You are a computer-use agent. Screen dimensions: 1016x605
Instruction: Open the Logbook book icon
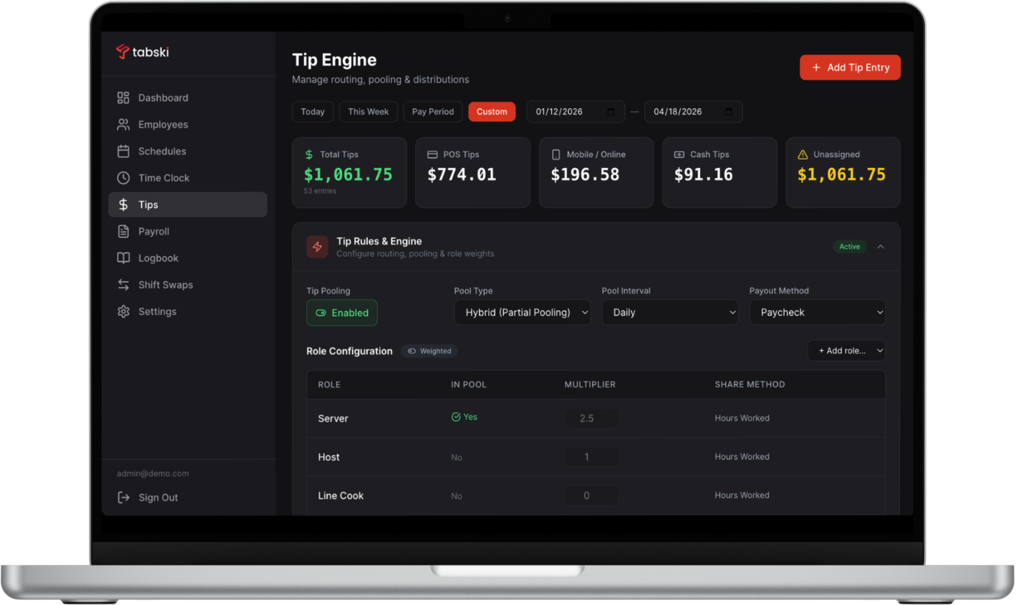[123, 258]
